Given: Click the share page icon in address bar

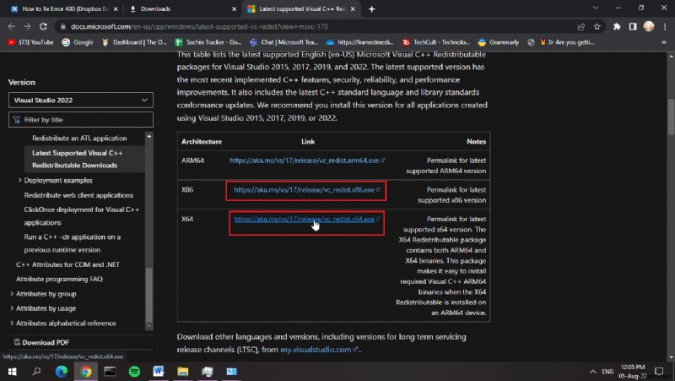Looking at the screenshot, I should [x=581, y=27].
